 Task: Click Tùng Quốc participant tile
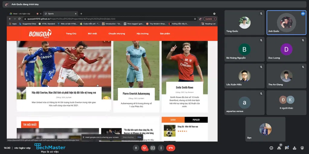pos(244,23)
